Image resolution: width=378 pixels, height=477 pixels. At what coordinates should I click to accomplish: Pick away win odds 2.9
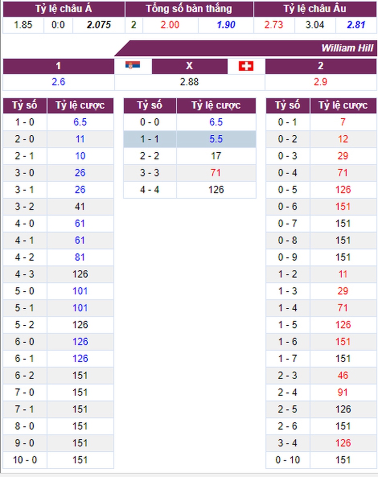coord(320,82)
